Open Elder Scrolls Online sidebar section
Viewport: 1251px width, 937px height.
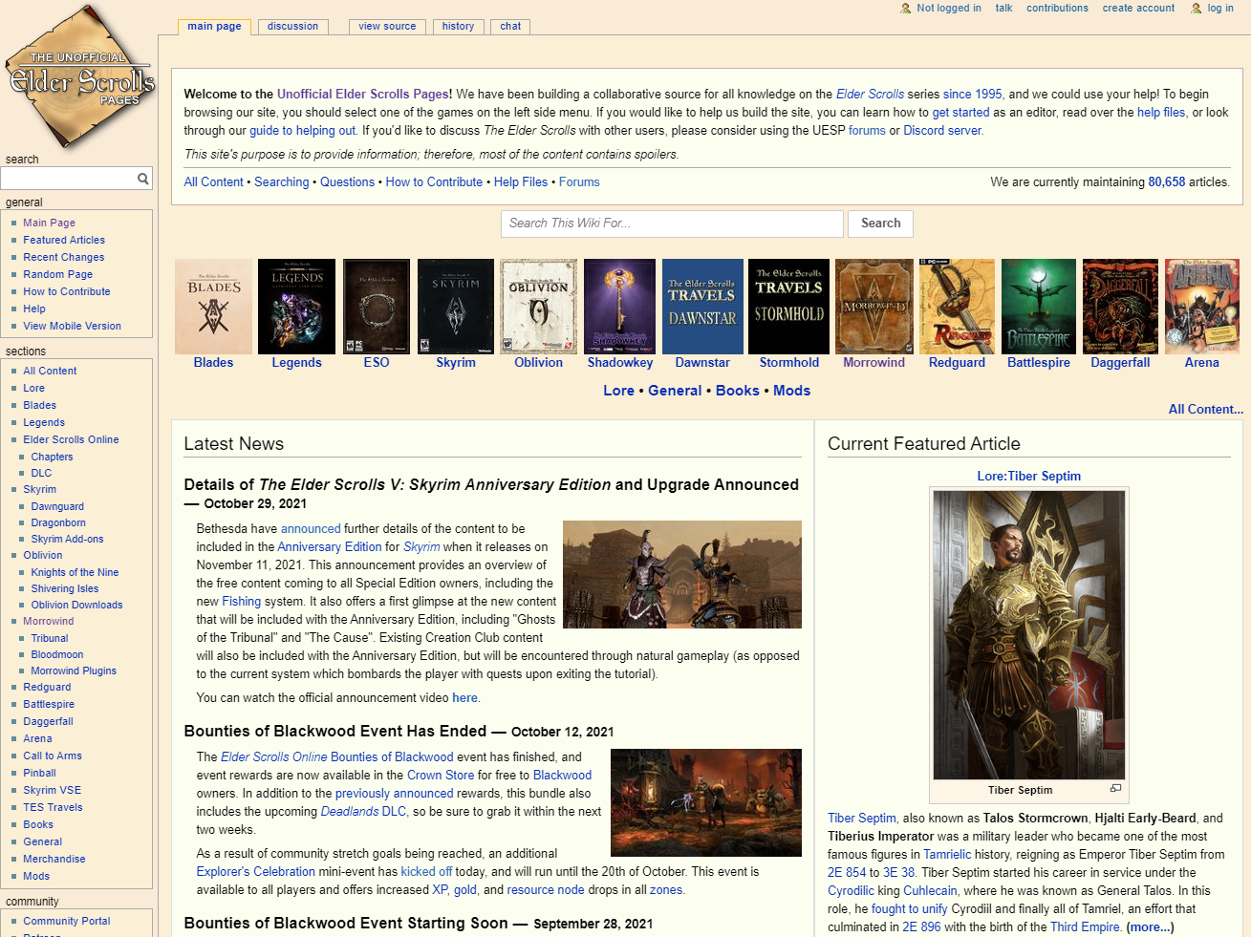(71, 440)
